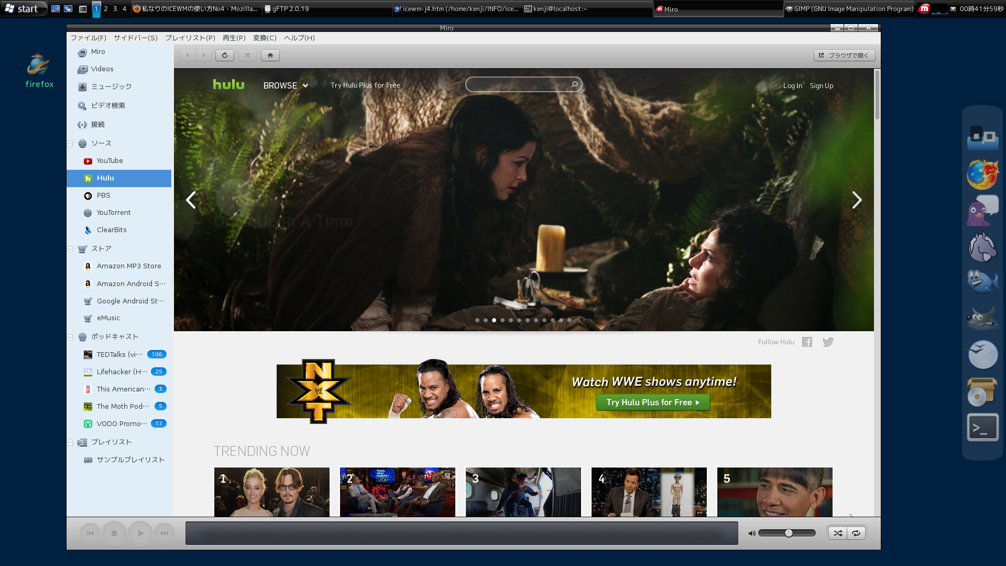Open the ファイル(F) menu

point(88,38)
